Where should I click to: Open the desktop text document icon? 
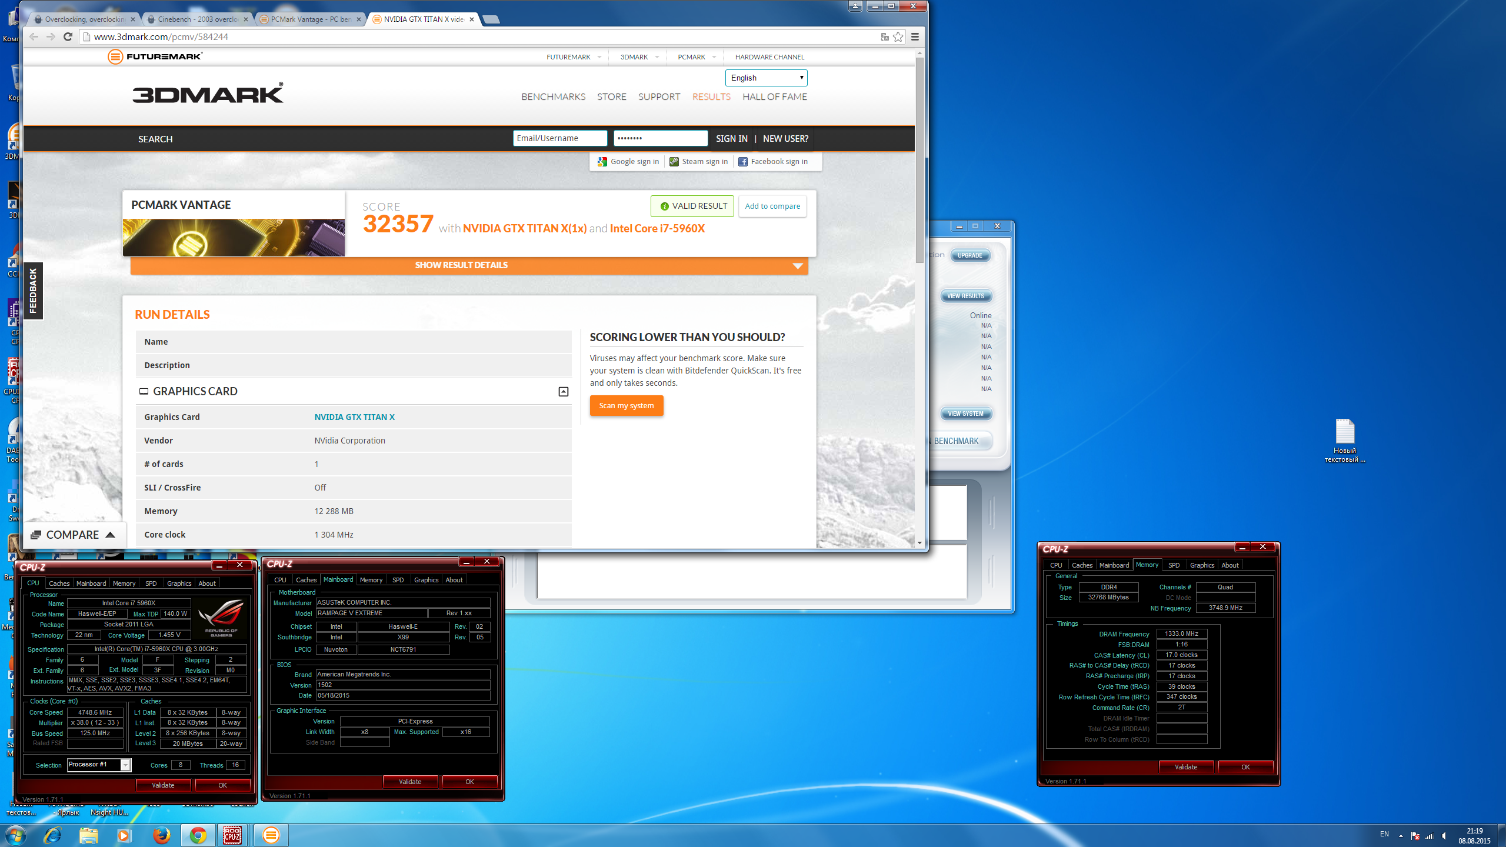[x=1344, y=440]
